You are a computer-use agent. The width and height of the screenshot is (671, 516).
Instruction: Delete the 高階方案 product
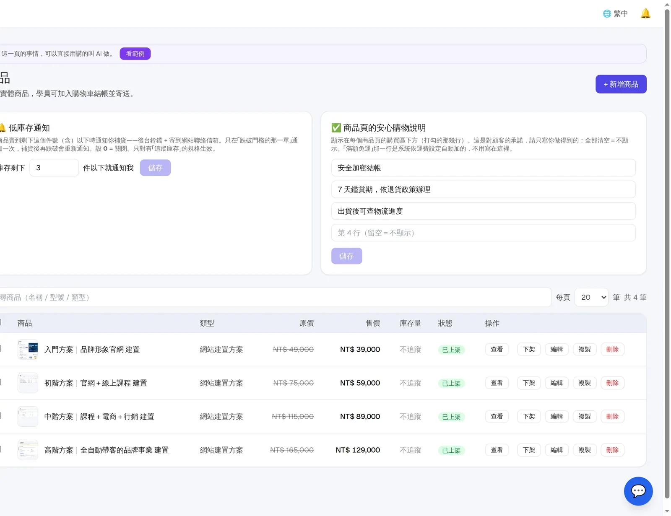tap(612, 450)
